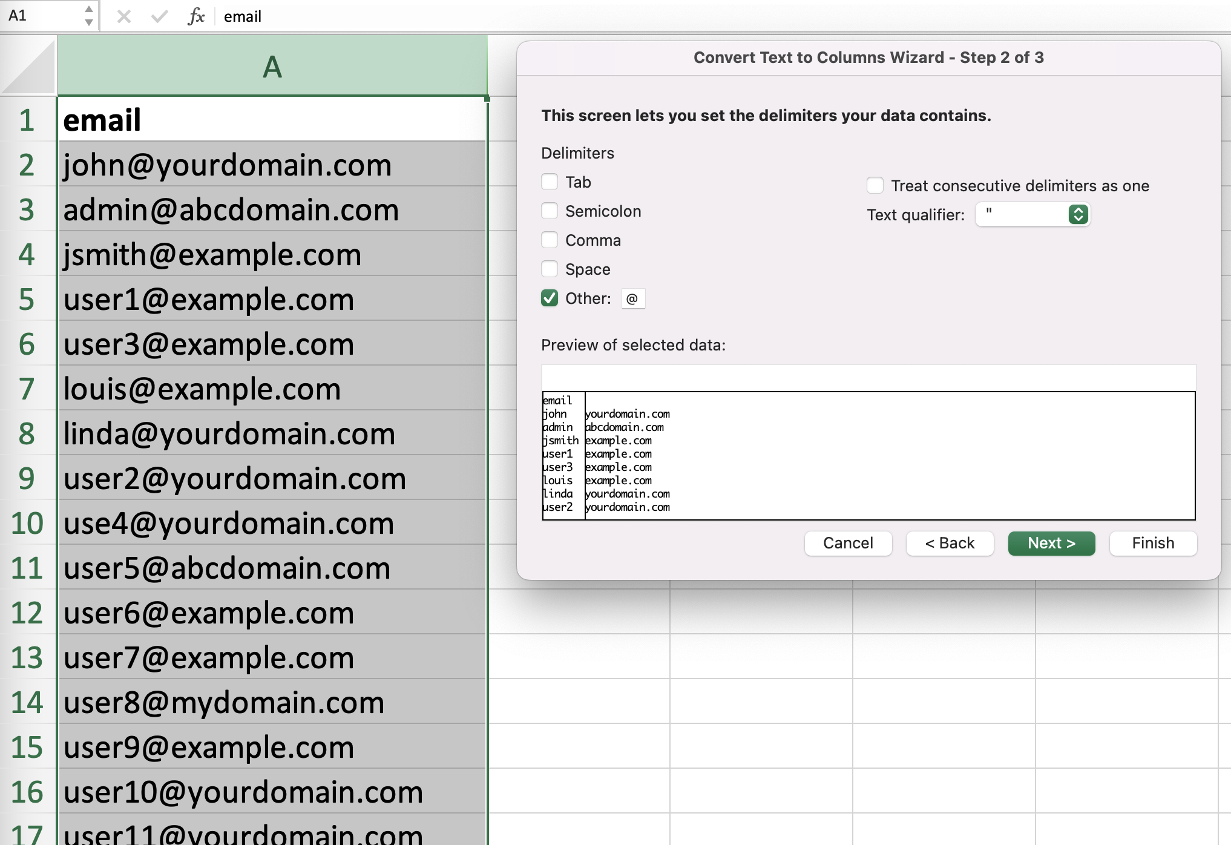Image resolution: width=1231 pixels, height=845 pixels.
Task: Click the insert function fx icon
Action: pos(195,16)
